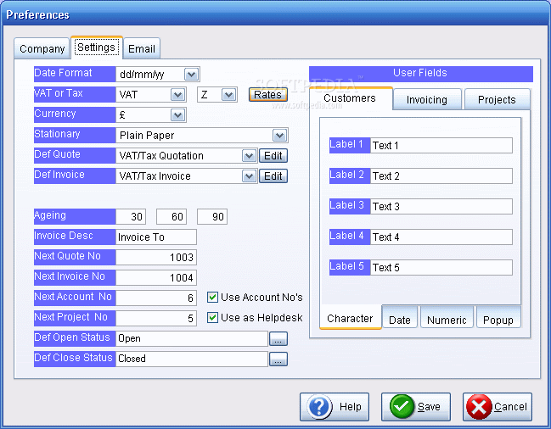Click in the Ageing 30 field
This screenshot has height=429, width=551.
pyautogui.click(x=131, y=217)
